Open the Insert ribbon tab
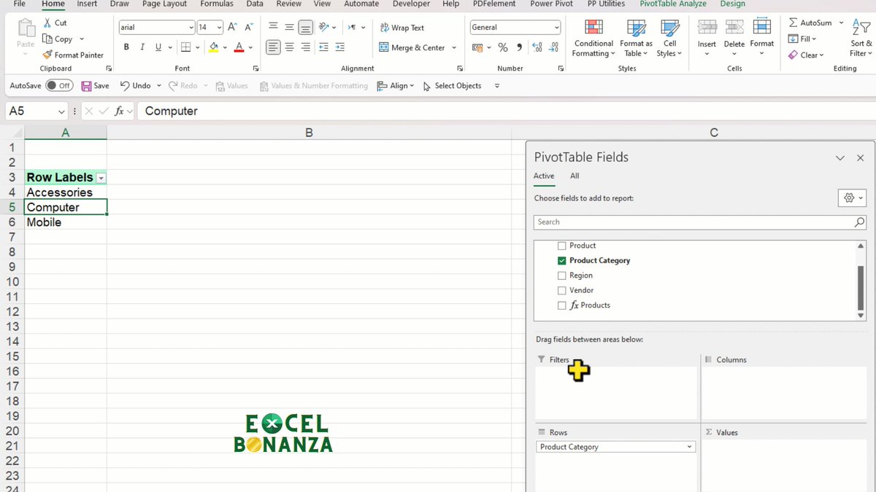 [x=87, y=4]
